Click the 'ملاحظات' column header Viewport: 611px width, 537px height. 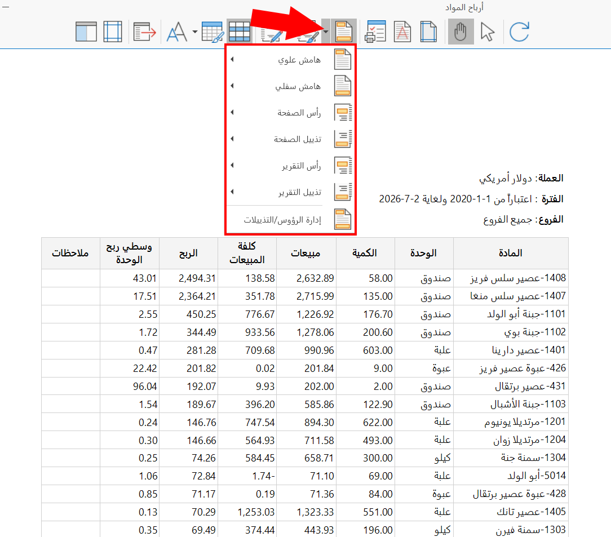pyautogui.click(x=70, y=253)
